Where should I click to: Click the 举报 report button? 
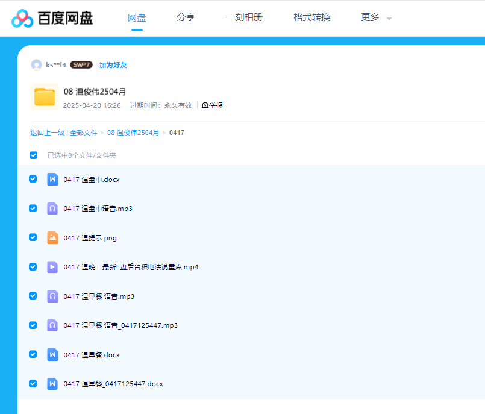tap(212, 105)
